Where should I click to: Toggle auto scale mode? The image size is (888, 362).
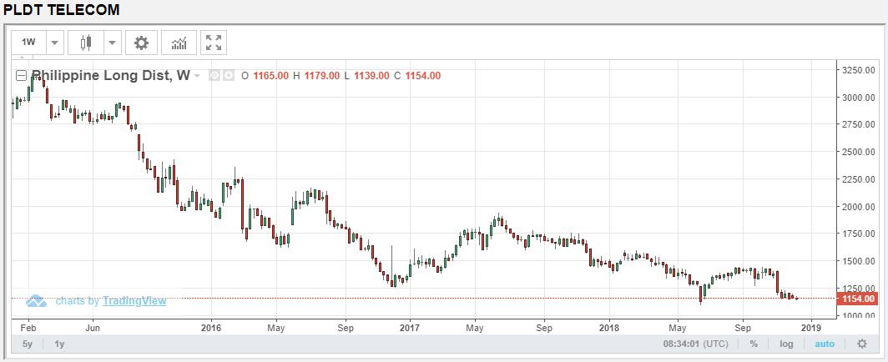coord(824,344)
